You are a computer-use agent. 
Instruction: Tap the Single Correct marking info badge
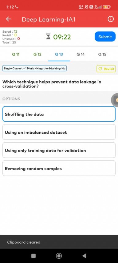[34, 68]
